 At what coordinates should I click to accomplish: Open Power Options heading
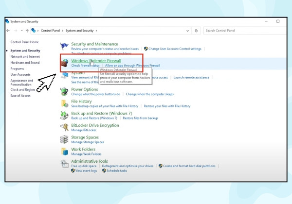pos(84,89)
